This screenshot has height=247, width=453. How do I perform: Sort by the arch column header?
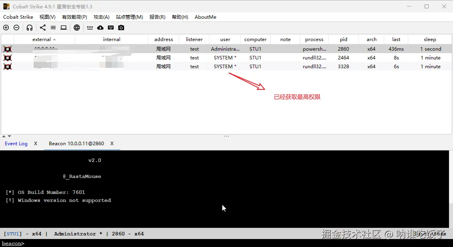[x=371, y=40]
